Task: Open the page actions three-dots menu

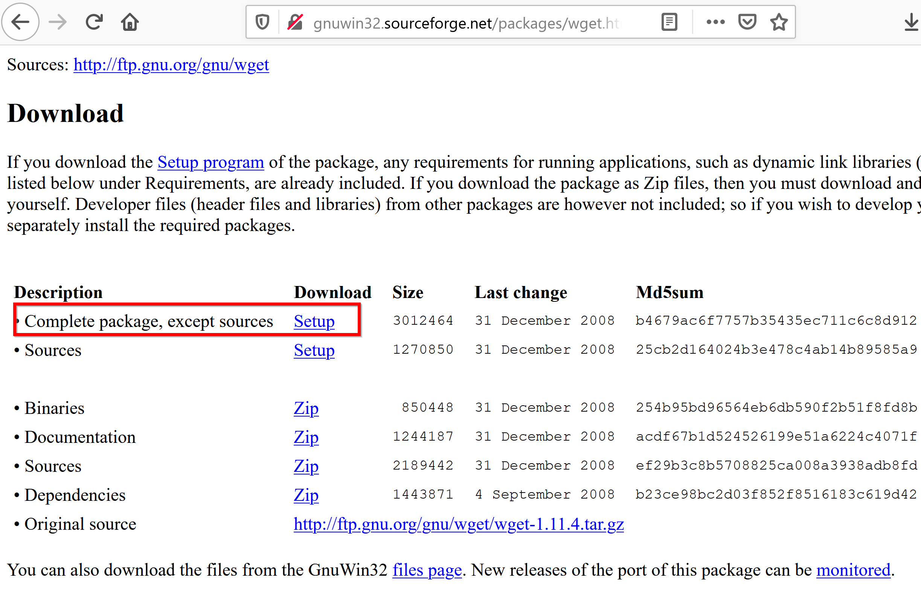Action: tap(715, 22)
